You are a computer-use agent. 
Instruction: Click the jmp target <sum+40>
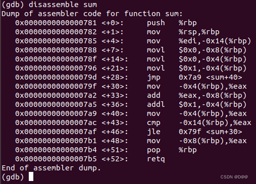224,77
